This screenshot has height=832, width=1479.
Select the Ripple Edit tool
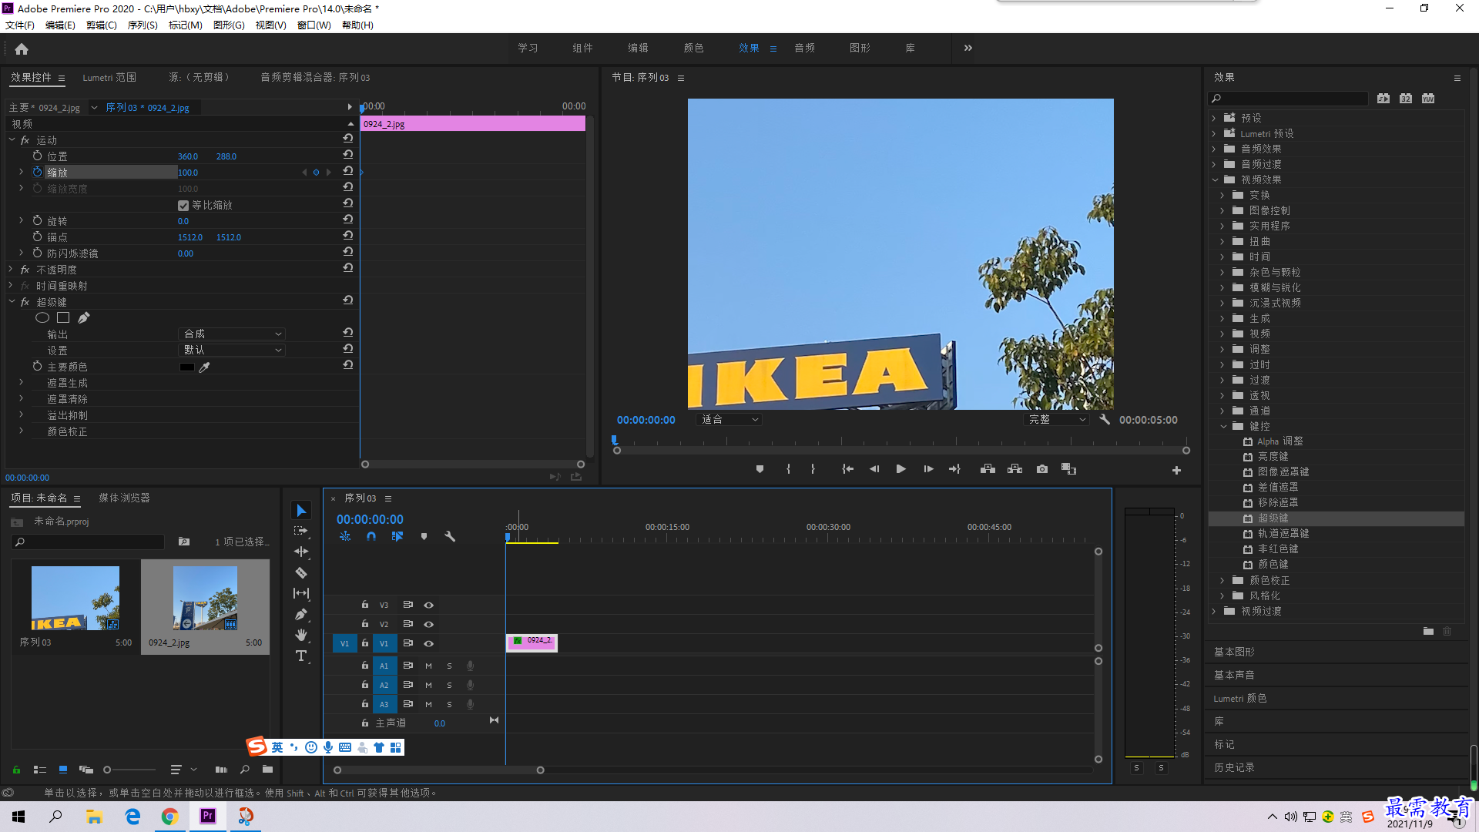coord(301,552)
